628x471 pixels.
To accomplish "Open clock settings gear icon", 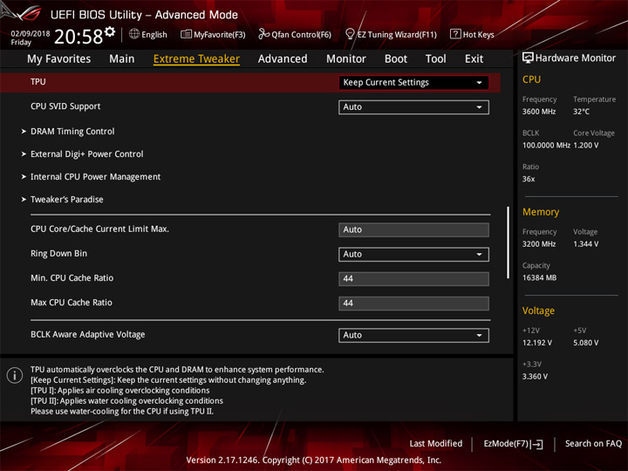I will pyautogui.click(x=110, y=31).
